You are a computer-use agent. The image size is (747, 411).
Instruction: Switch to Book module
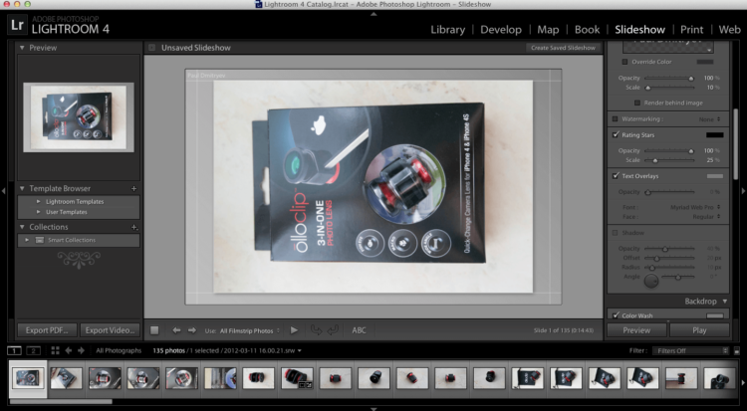(587, 30)
